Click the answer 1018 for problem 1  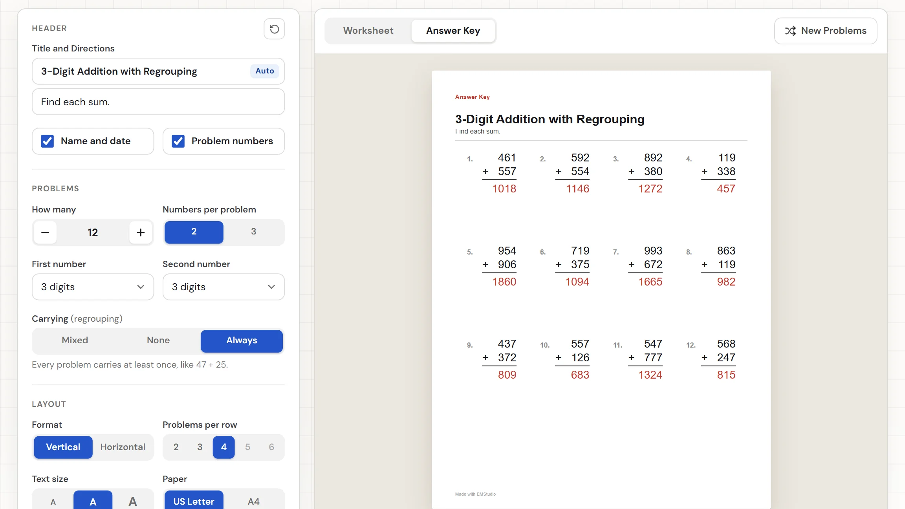click(504, 189)
